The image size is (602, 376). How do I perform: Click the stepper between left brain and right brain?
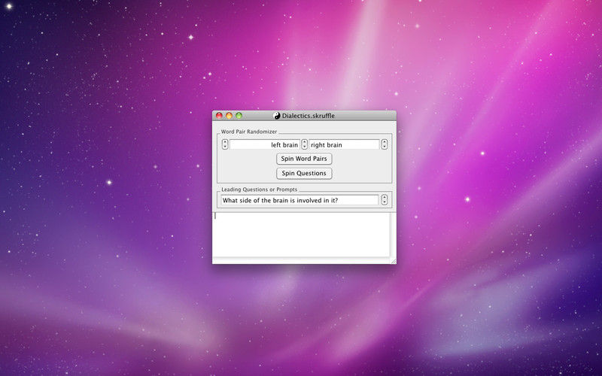point(305,144)
